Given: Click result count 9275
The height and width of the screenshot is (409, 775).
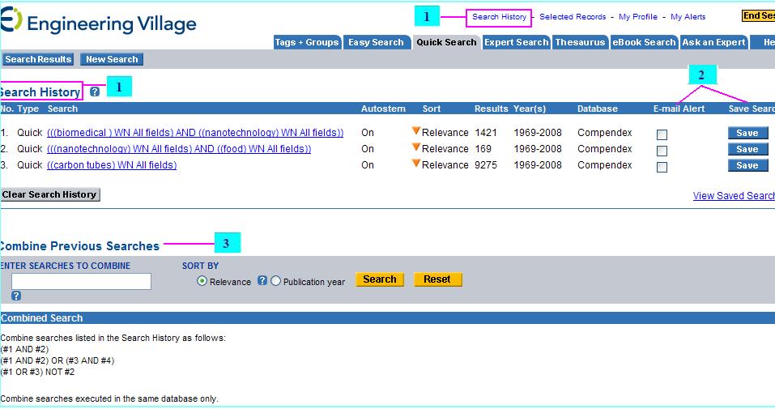Looking at the screenshot, I should click(486, 165).
